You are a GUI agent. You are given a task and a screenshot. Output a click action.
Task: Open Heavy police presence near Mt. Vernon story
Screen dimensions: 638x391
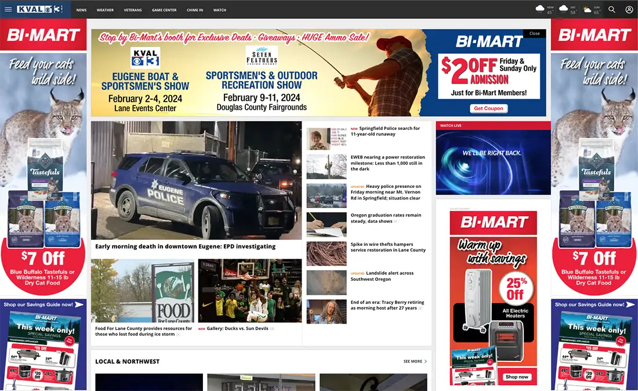[x=386, y=192]
